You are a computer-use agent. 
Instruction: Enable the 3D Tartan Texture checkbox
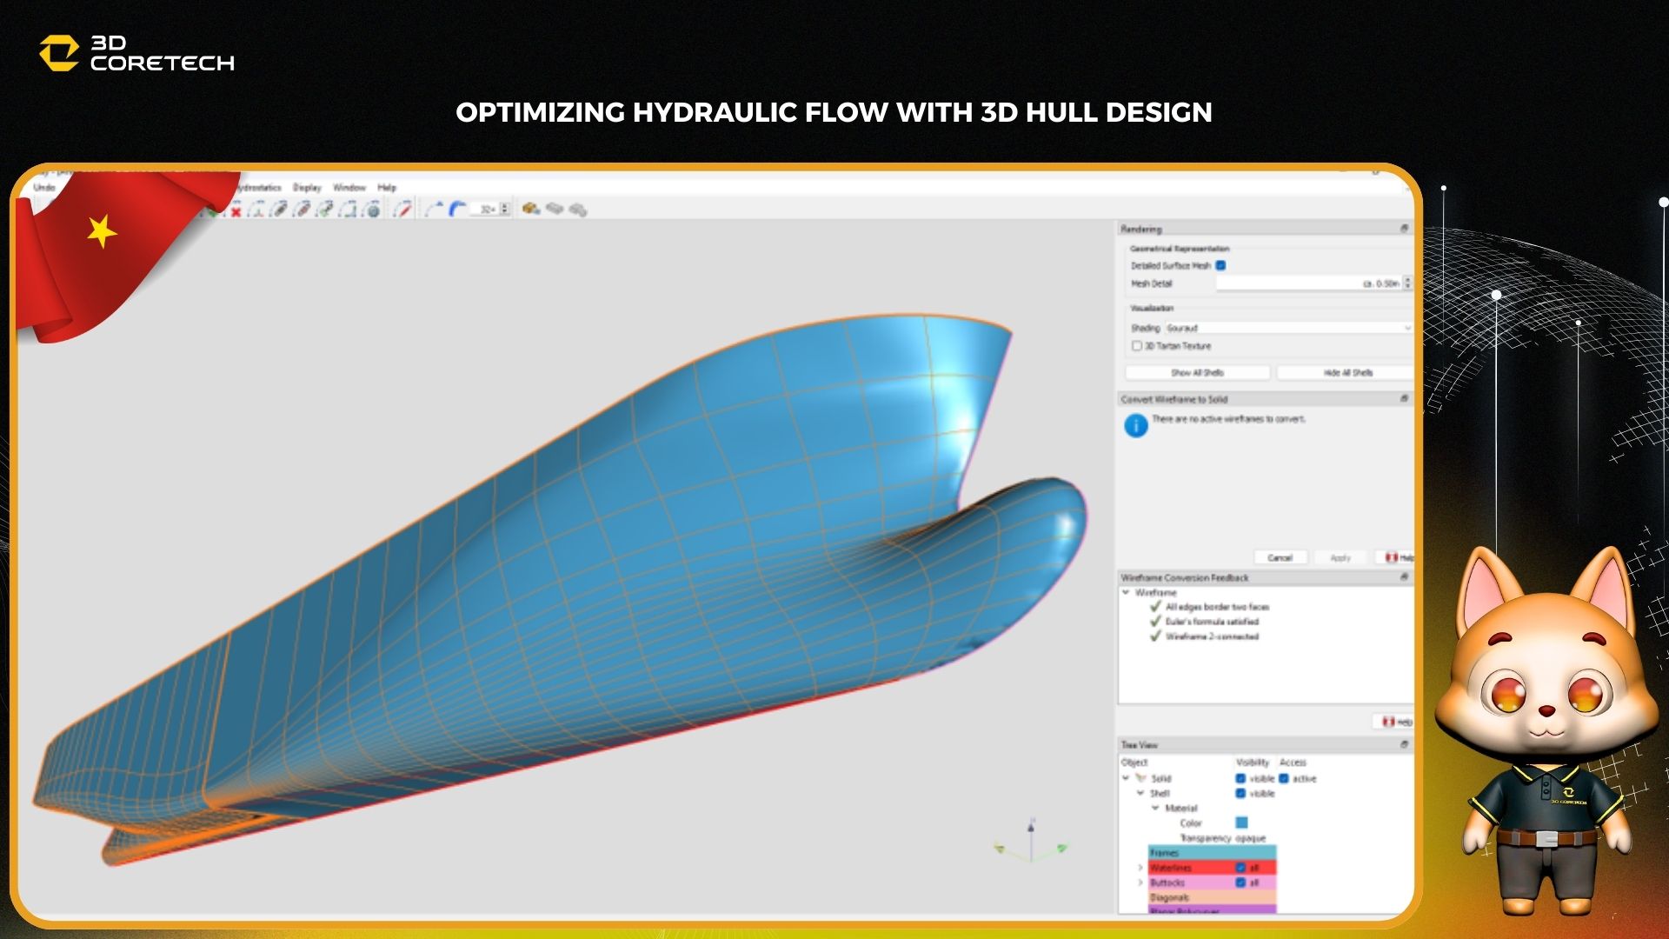1136,346
